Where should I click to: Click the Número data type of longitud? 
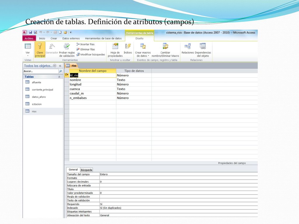134,84
